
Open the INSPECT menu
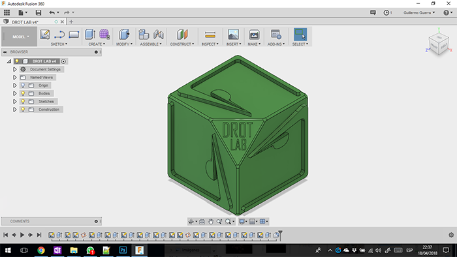click(x=210, y=44)
